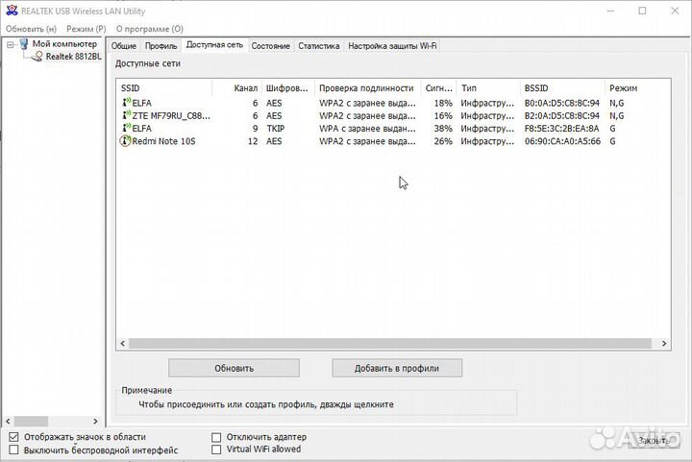Click BSSID 'B2:0A:D5:C8:8C:94'

click(x=562, y=115)
